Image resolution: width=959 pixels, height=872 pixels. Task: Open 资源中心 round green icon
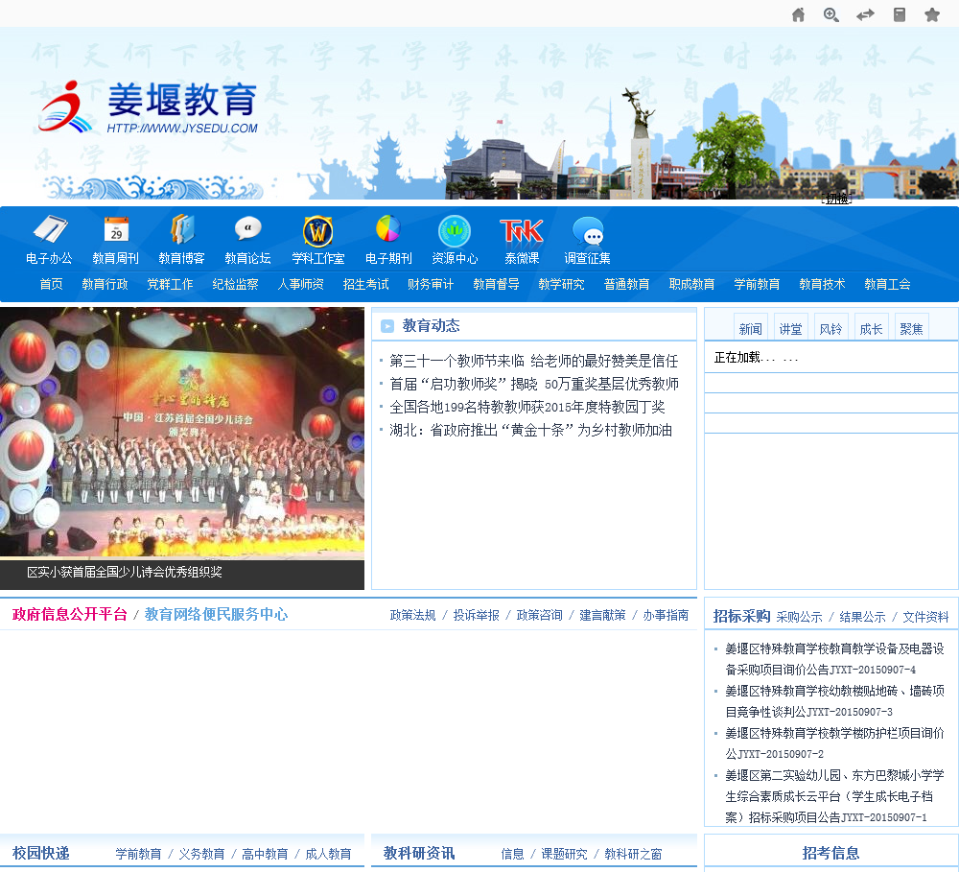click(x=455, y=230)
